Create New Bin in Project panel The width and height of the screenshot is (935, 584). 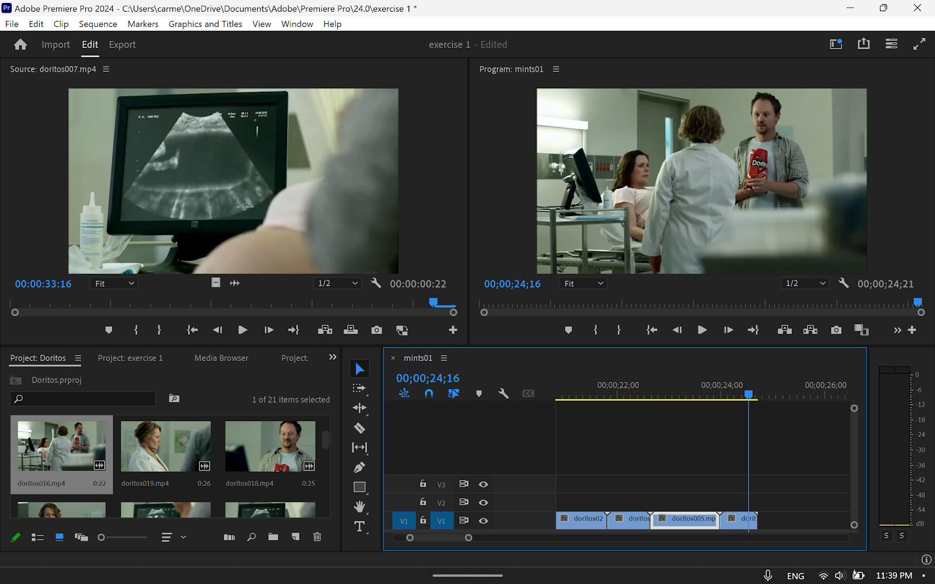(273, 537)
